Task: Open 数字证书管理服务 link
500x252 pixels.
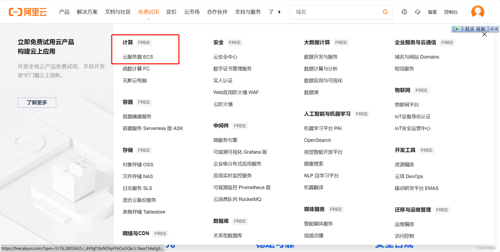Action: pyautogui.click(x=233, y=69)
